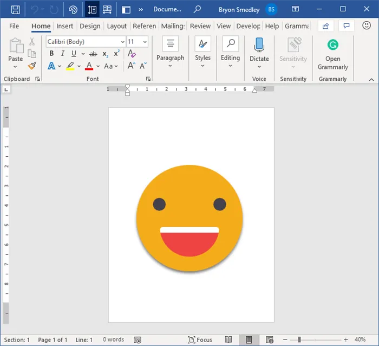Click the Focus button in status bar
Image resolution: width=379 pixels, height=346 pixels.
tap(200, 339)
